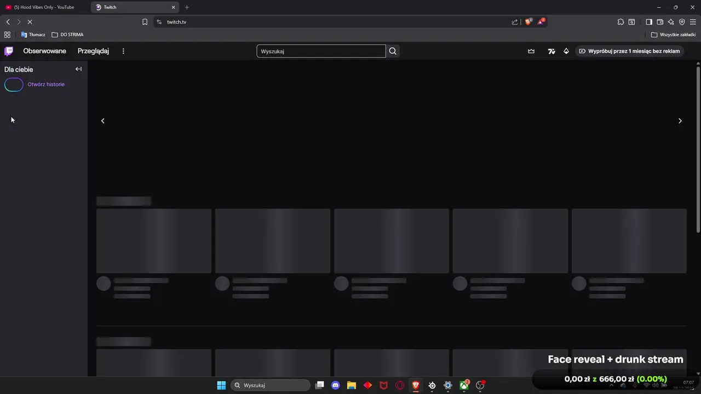The image size is (701, 394).
Task: Open McAfee from the taskbar
Action: 384,385
